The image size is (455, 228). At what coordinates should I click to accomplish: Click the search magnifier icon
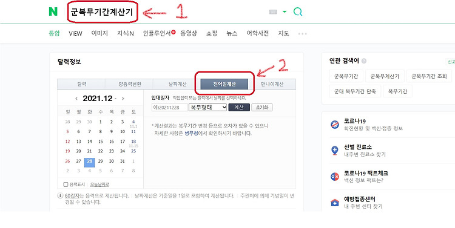click(x=298, y=11)
